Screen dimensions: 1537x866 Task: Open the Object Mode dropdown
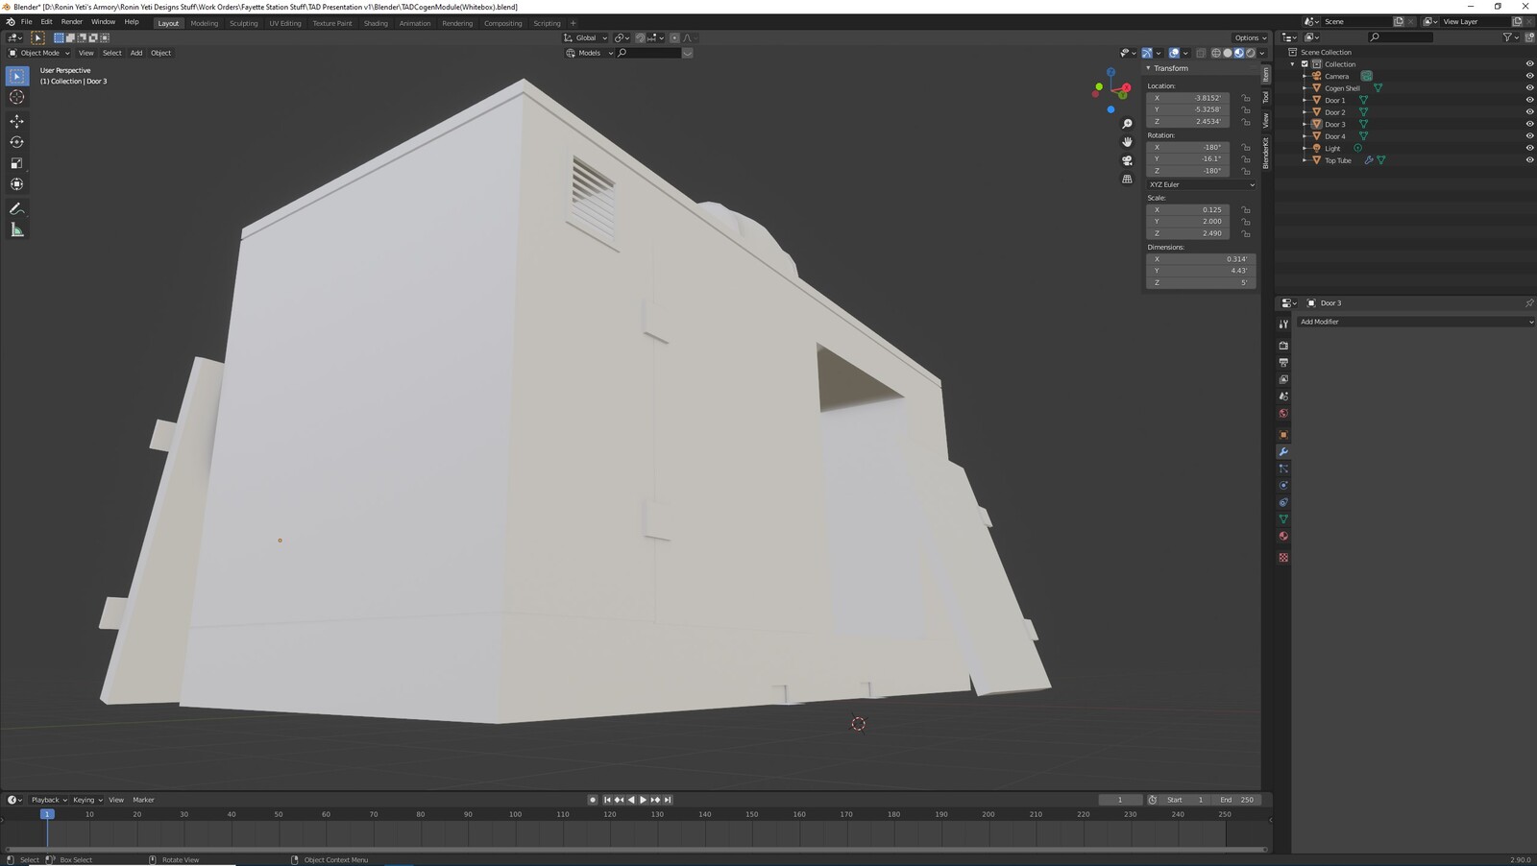pos(39,53)
